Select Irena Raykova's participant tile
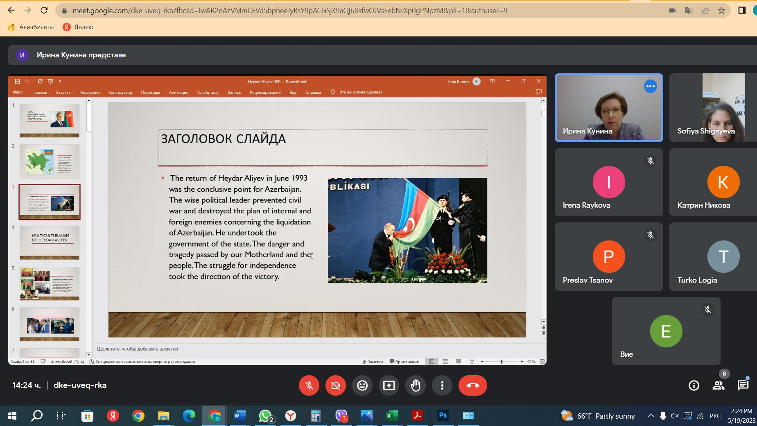Image resolution: width=757 pixels, height=426 pixels. click(608, 182)
